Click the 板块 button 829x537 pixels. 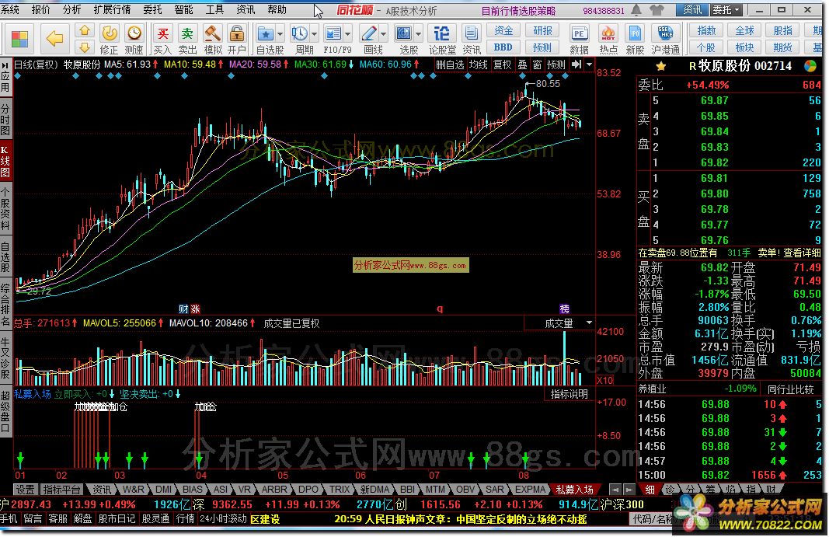tap(744, 47)
